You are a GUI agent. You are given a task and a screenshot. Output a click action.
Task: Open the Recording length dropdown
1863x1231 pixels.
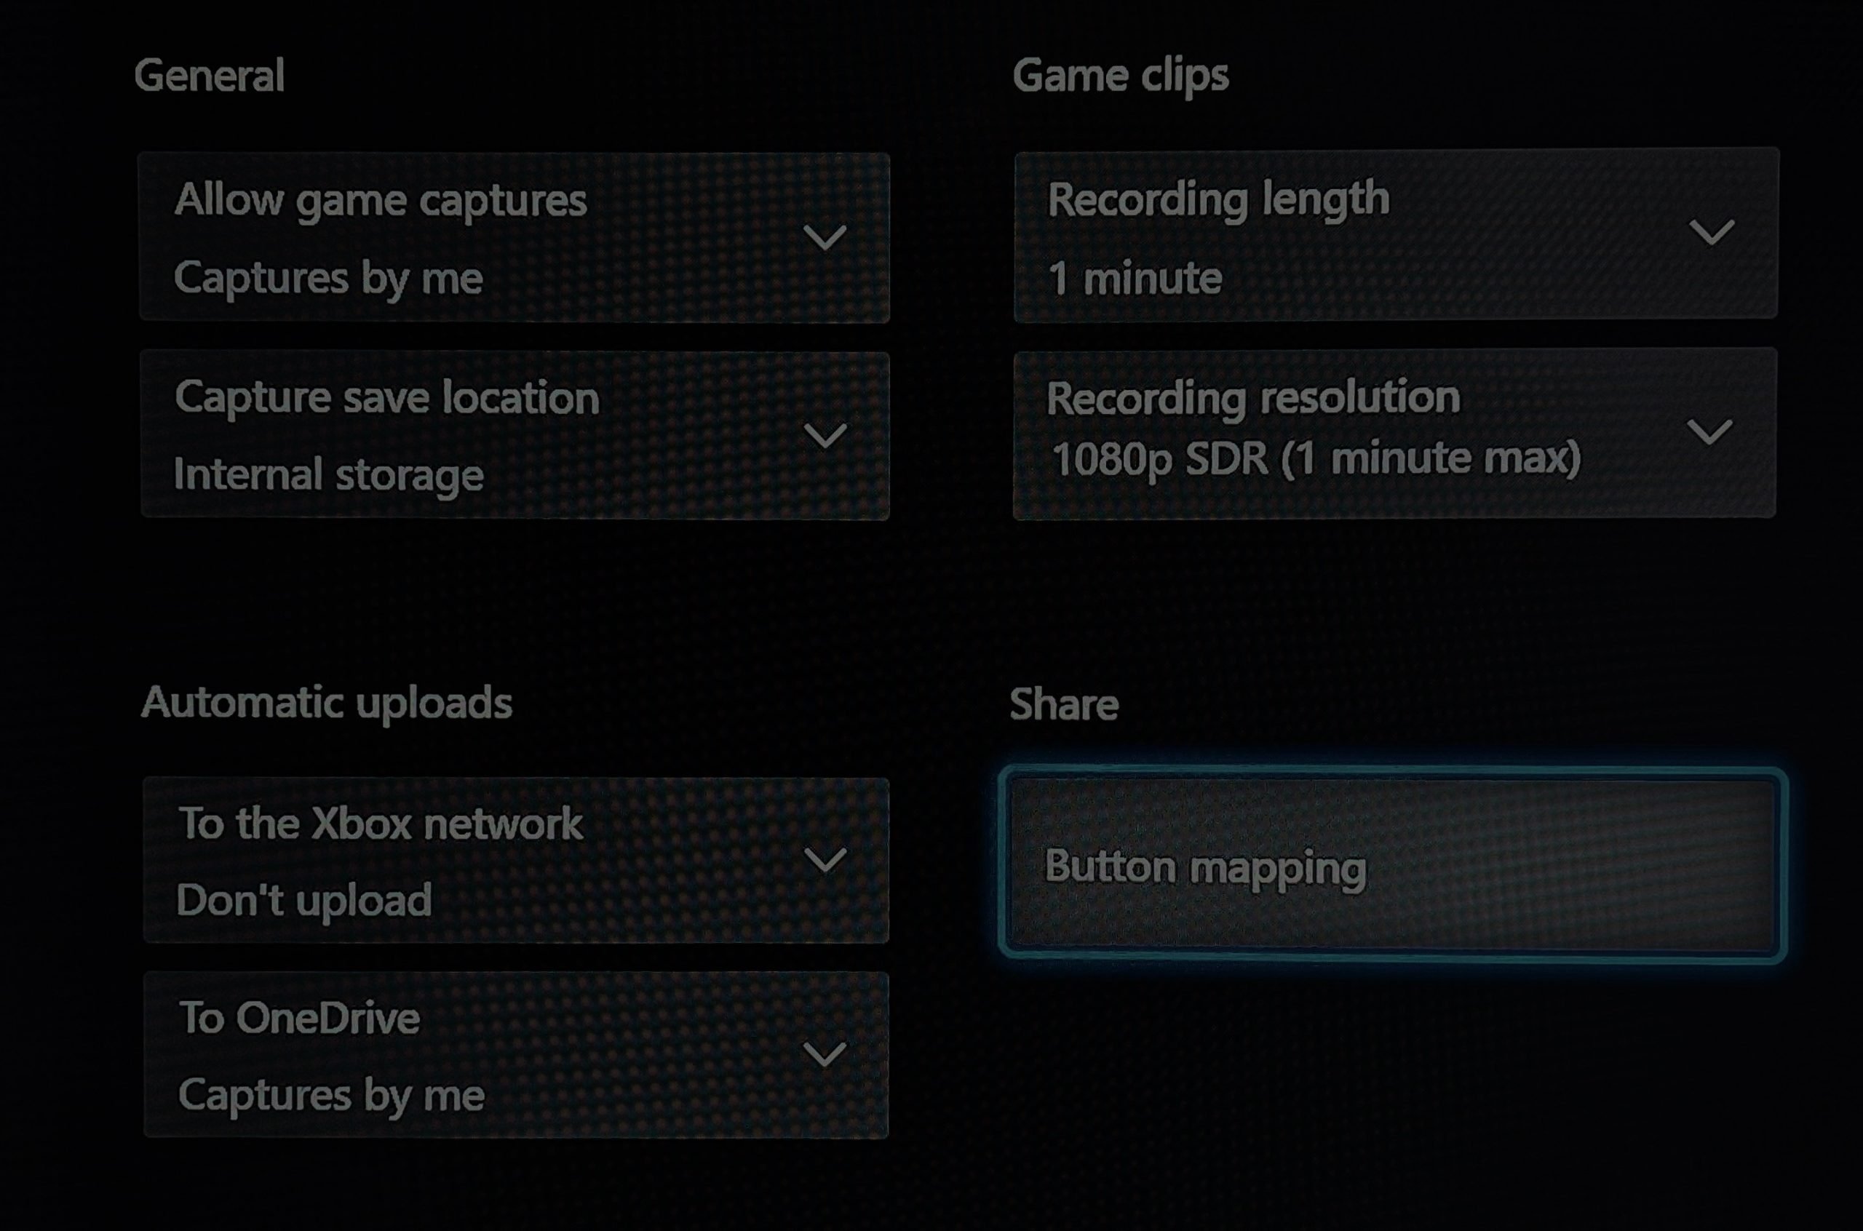pos(1396,234)
